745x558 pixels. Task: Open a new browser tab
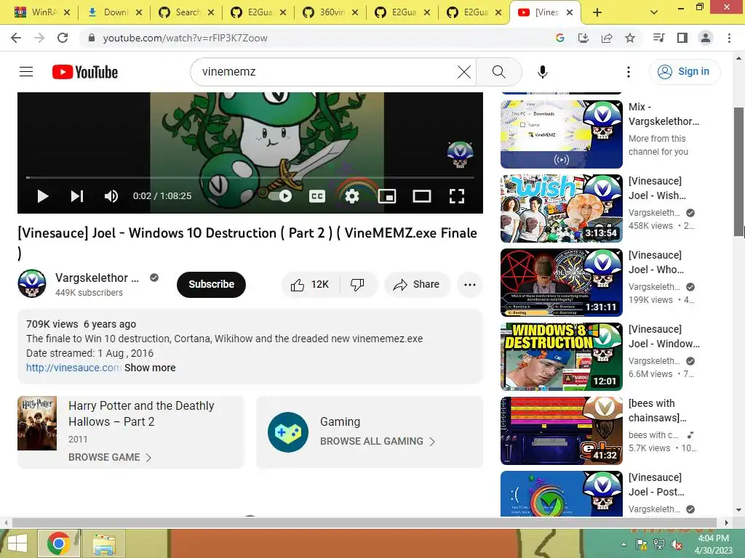click(x=597, y=12)
